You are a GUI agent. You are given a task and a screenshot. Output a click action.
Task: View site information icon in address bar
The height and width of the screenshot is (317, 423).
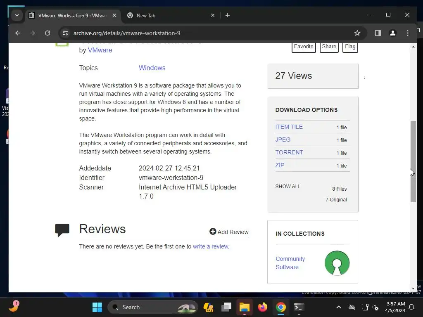click(x=65, y=33)
